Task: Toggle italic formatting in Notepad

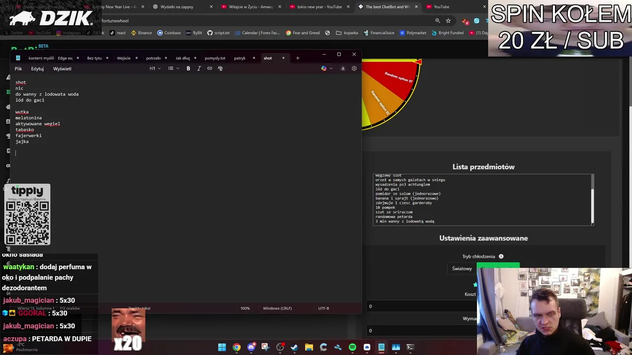Action: click(x=199, y=69)
